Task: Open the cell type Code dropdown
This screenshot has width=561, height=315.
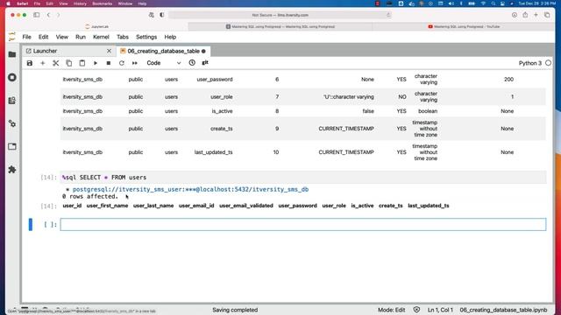Action: click(x=164, y=63)
